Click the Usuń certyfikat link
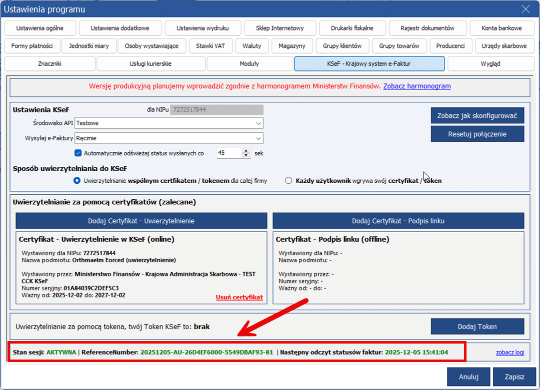540x390 pixels. point(239,297)
